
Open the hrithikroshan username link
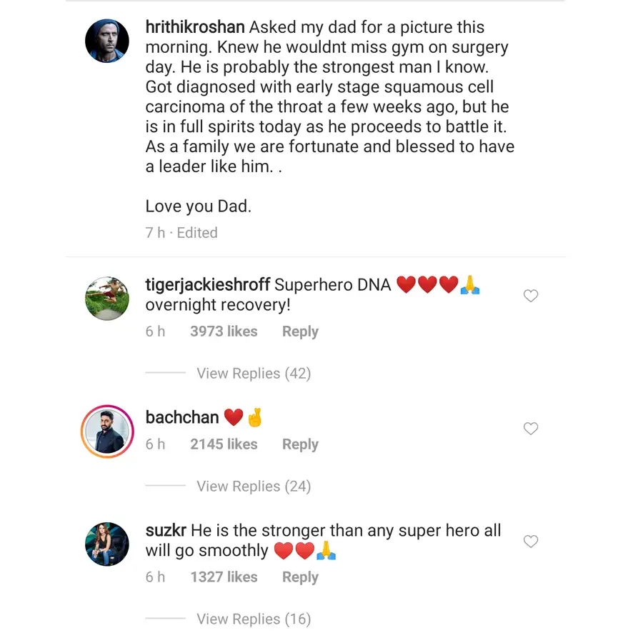point(195,28)
